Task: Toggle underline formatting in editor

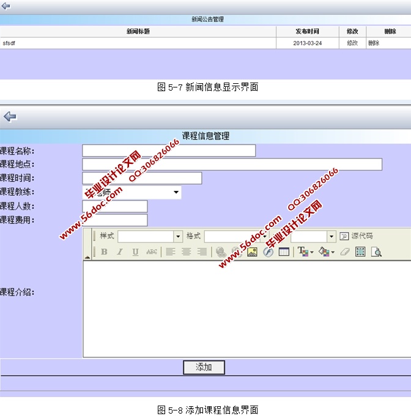Action: 135,252
